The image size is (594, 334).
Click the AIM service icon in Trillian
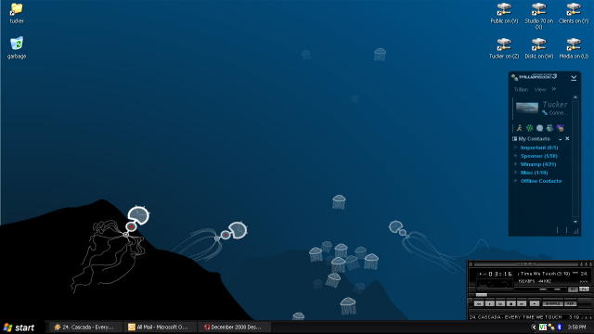click(x=520, y=128)
